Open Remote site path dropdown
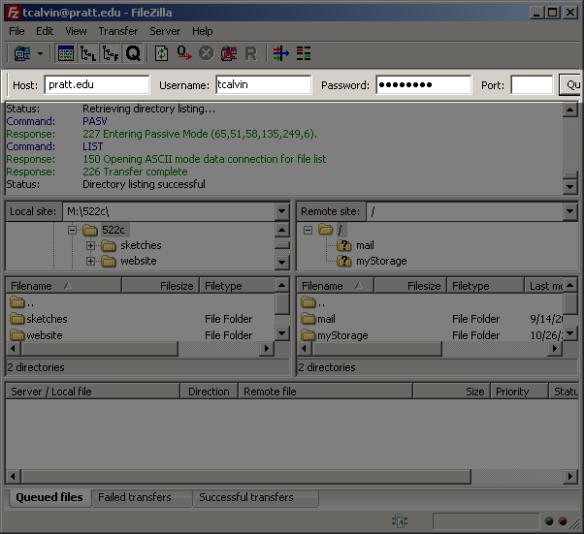The image size is (584, 534). tap(569, 211)
